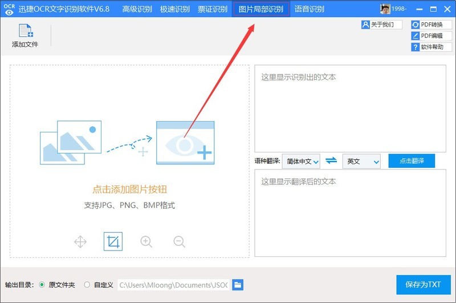
Task: Expand the 简体中文 source language dropdown
Action: pyautogui.click(x=301, y=161)
